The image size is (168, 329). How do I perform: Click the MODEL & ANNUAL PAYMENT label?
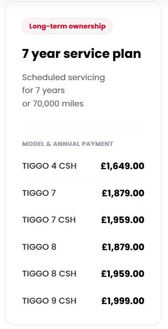[x=68, y=144]
